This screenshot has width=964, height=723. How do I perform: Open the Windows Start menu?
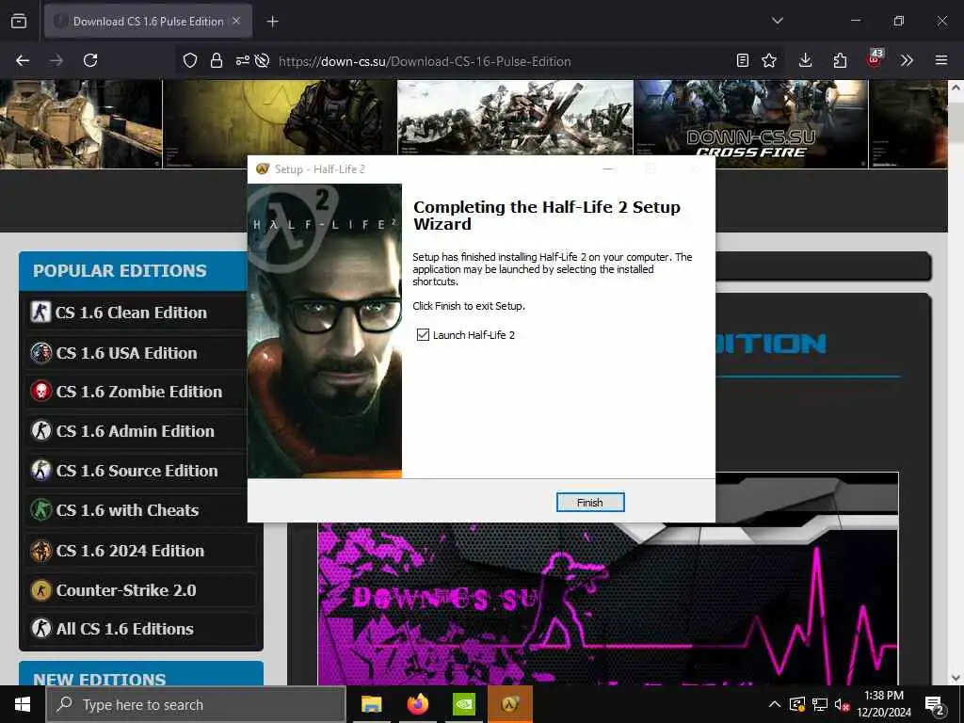click(x=23, y=704)
